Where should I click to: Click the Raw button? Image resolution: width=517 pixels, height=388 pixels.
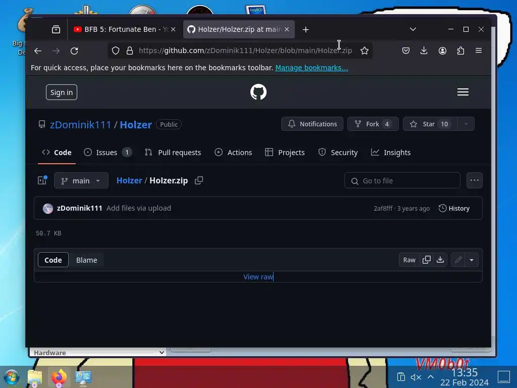(409, 260)
